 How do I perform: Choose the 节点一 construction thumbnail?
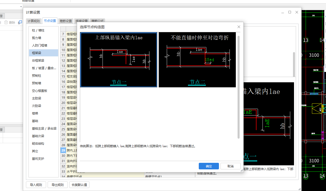119,60
